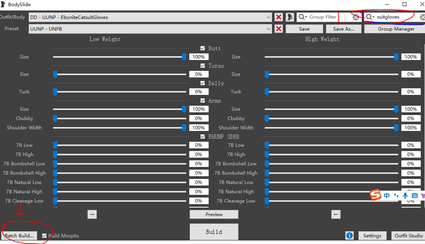Click the outfit filter refresh icon

[290, 17]
